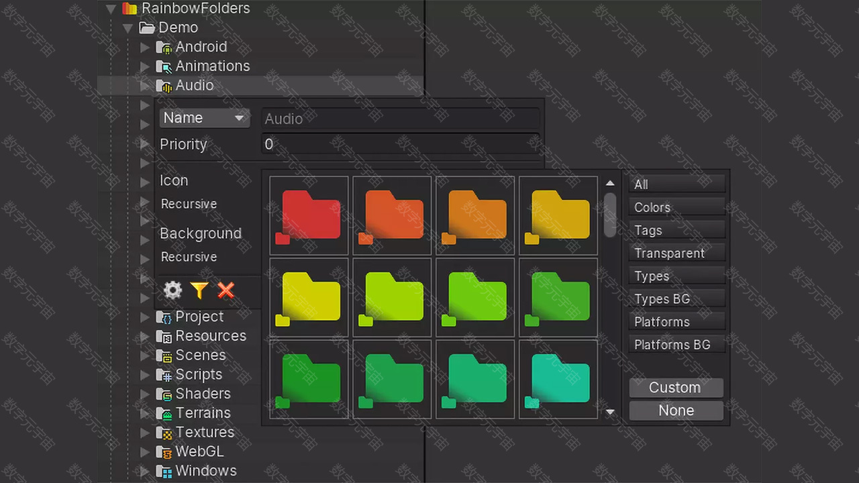The image size is (859, 483).
Task: Select the red-orange folder icon
Action: click(x=392, y=215)
